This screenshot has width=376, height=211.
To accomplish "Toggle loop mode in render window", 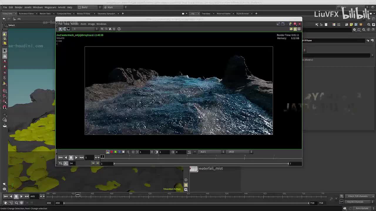I will [x=61, y=163].
